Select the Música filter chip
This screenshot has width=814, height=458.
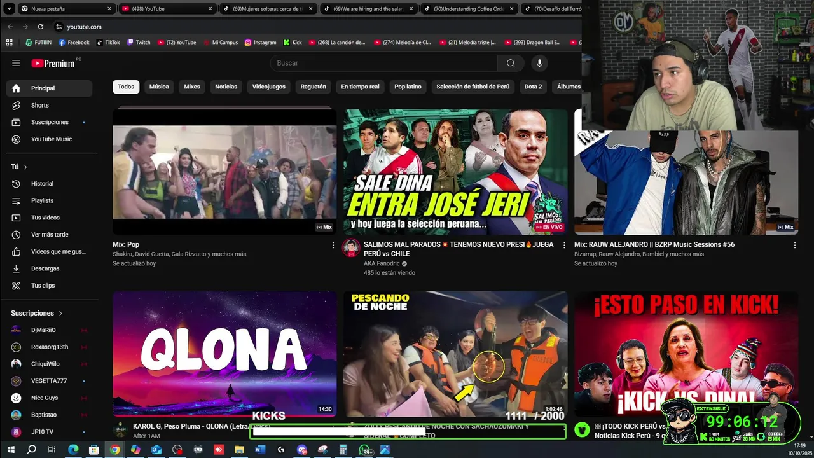(x=159, y=87)
